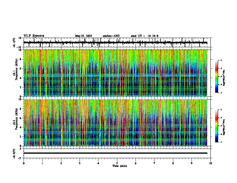Click the "ch.3(V)" axis label
Image resolution: width=237 pixels, height=183 pixels.
14,153
